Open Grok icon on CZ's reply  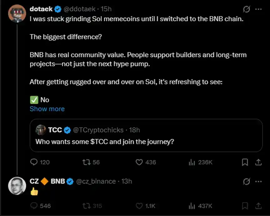tap(246, 181)
